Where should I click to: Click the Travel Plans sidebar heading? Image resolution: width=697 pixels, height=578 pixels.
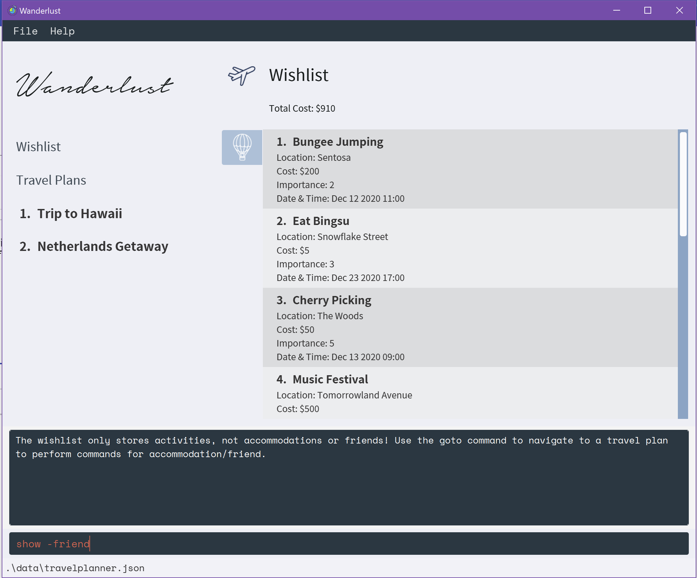[x=51, y=180]
